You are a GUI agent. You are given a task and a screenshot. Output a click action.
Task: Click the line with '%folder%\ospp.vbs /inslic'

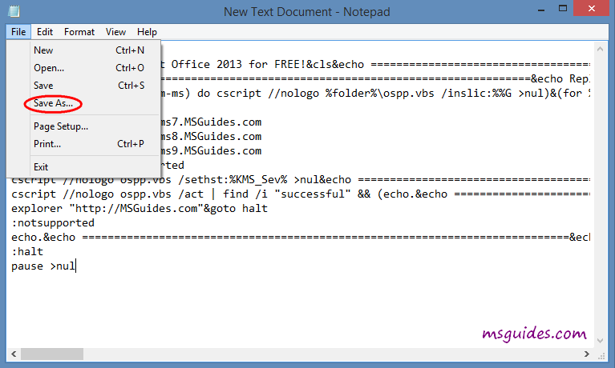pos(375,93)
